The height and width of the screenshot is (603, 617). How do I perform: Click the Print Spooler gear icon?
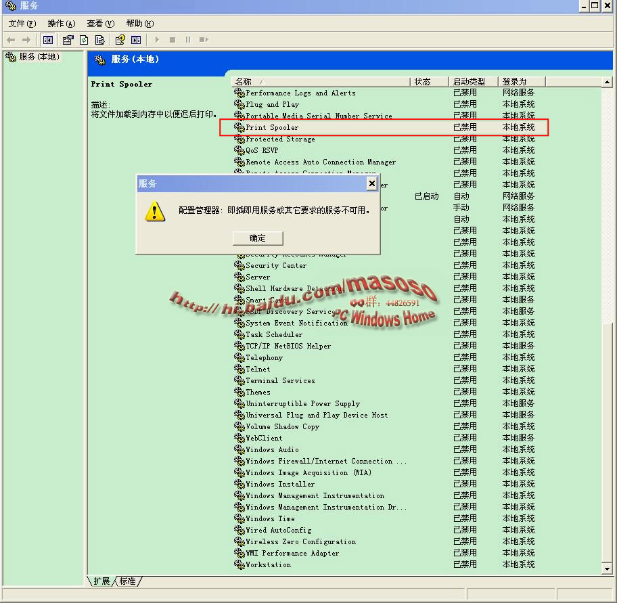point(239,127)
